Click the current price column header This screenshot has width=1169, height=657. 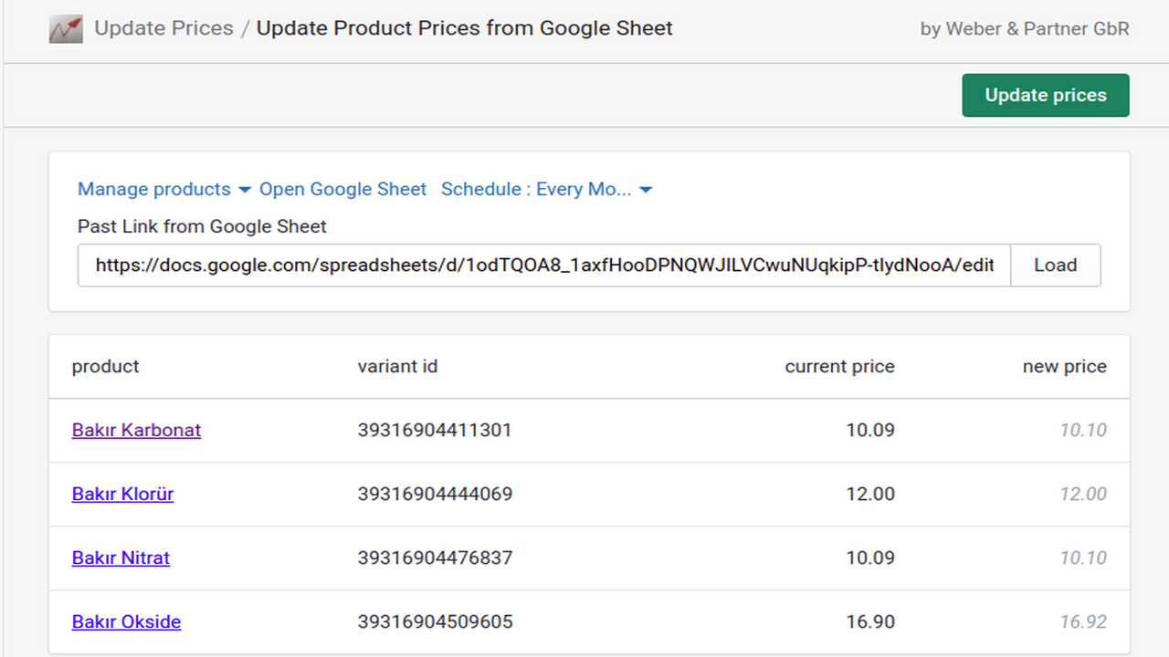(x=839, y=366)
